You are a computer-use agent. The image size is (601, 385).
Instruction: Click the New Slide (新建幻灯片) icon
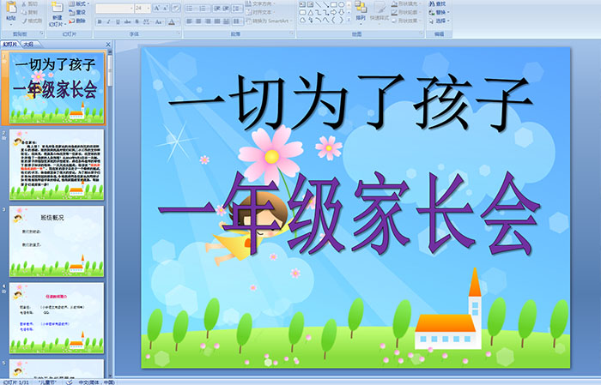[x=58, y=7]
